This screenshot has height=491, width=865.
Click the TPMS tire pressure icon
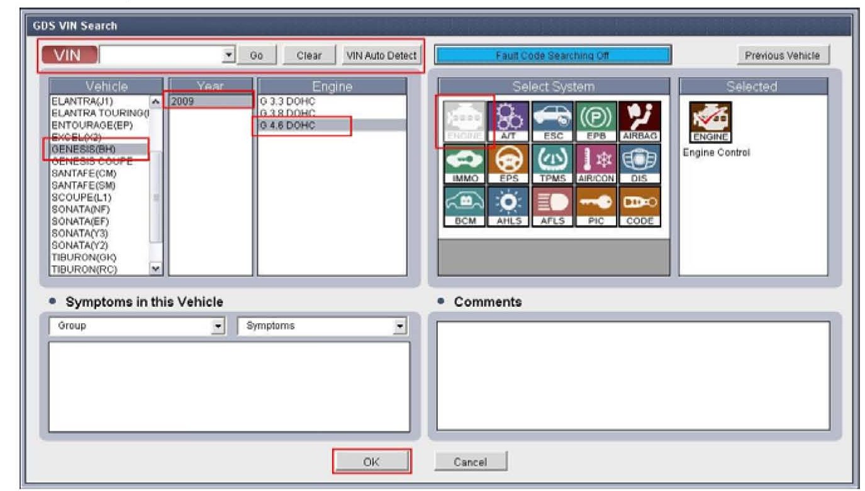(x=552, y=163)
